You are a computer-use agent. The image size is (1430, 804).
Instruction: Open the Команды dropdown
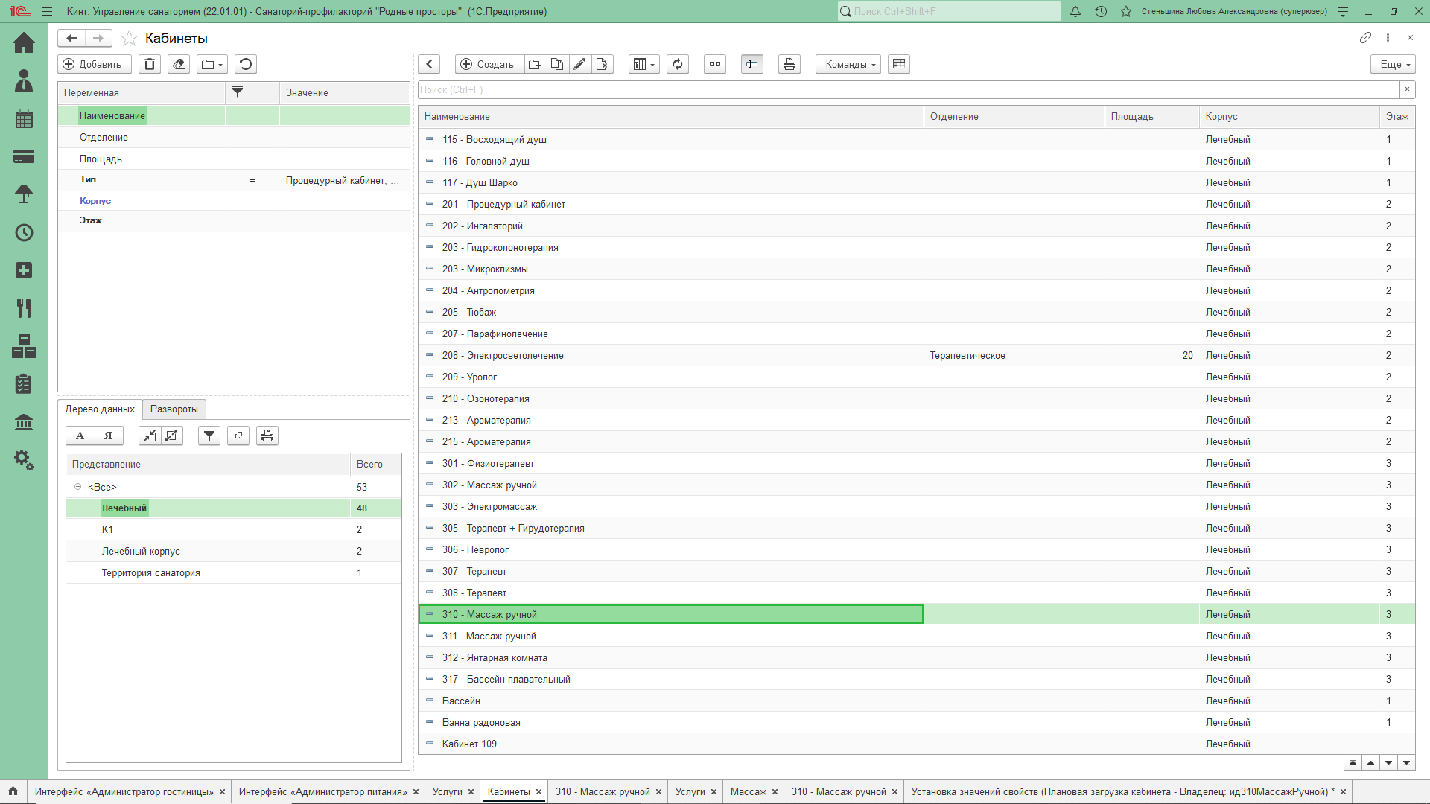(848, 64)
